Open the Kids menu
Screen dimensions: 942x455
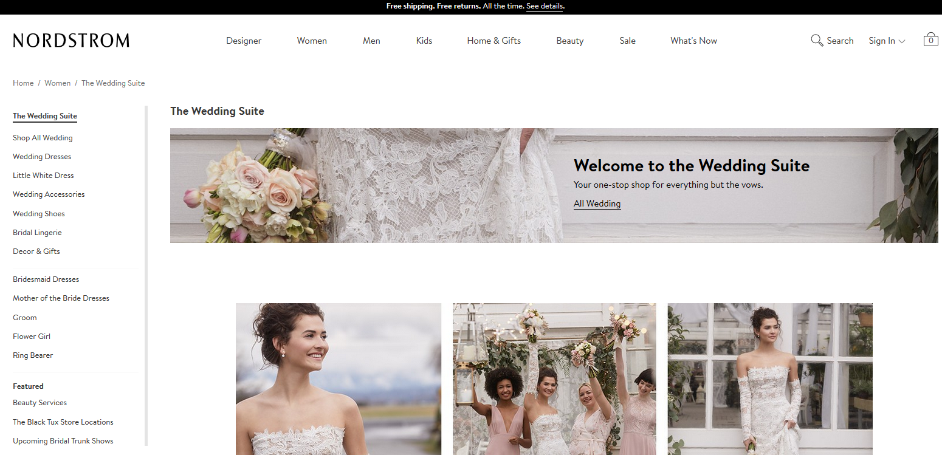pos(424,40)
